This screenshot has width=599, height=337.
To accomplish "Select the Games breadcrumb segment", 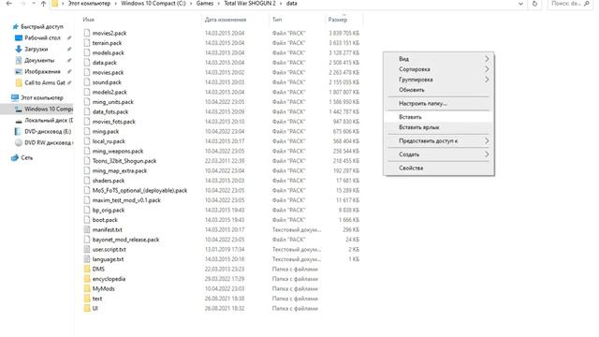I will pos(205,4).
